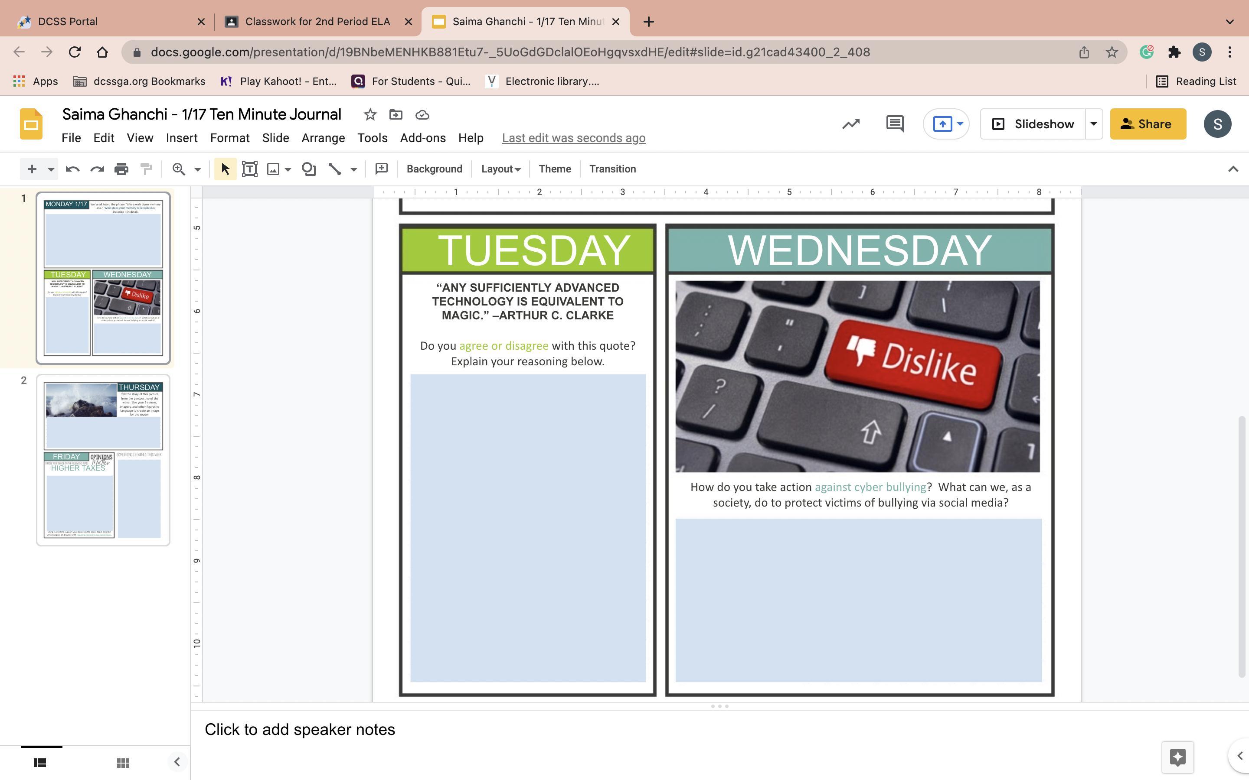Select slide 2 thumbnail with Thursday
Viewport: 1249px width, 780px height.
pyautogui.click(x=103, y=460)
